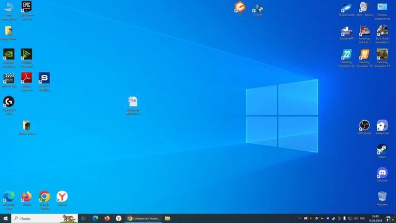Open the folder below the Logitech icon
396x223 pixels.
pyautogui.click(x=27, y=128)
